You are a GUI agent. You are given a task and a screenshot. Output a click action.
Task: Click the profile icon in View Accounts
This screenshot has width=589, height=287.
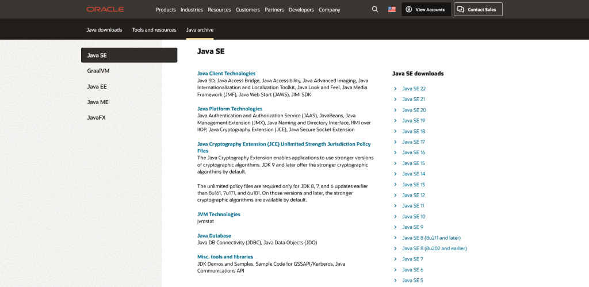pyautogui.click(x=409, y=9)
